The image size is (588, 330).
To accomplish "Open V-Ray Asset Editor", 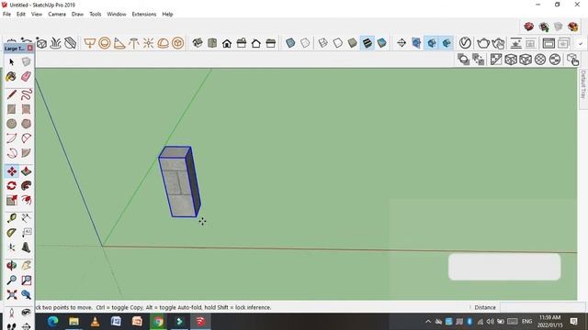I will point(465,43).
